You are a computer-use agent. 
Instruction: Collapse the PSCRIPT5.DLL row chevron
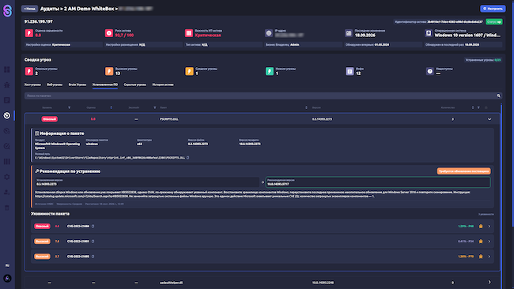click(x=489, y=119)
